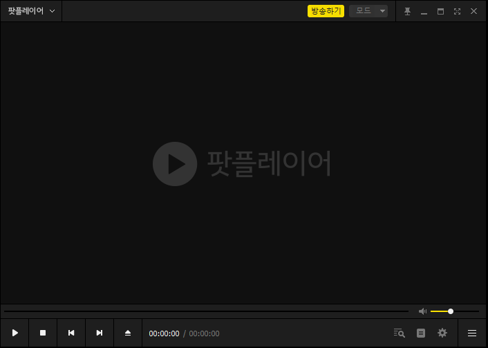Click the grey total duration display
Screen dimensions: 488x348
[x=204, y=333]
